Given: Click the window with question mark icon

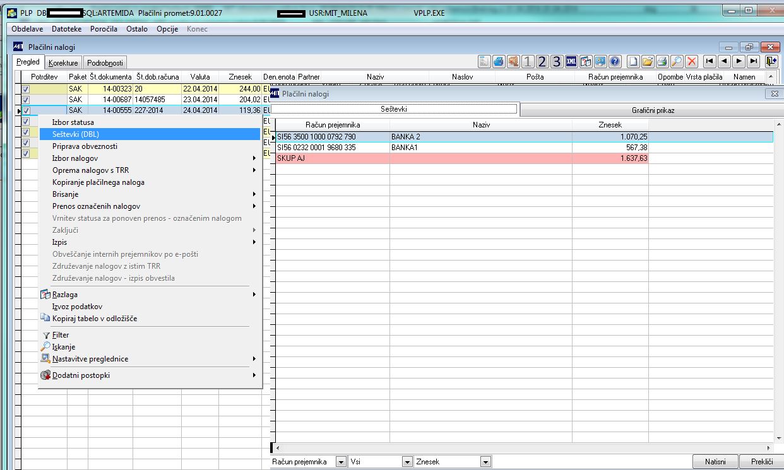Looking at the screenshot, I should (x=585, y=61).
